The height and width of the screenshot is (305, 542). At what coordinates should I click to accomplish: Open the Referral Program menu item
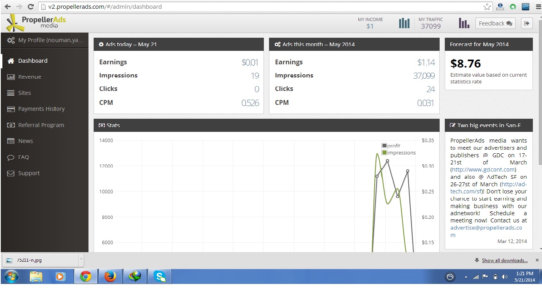[41, 125]
